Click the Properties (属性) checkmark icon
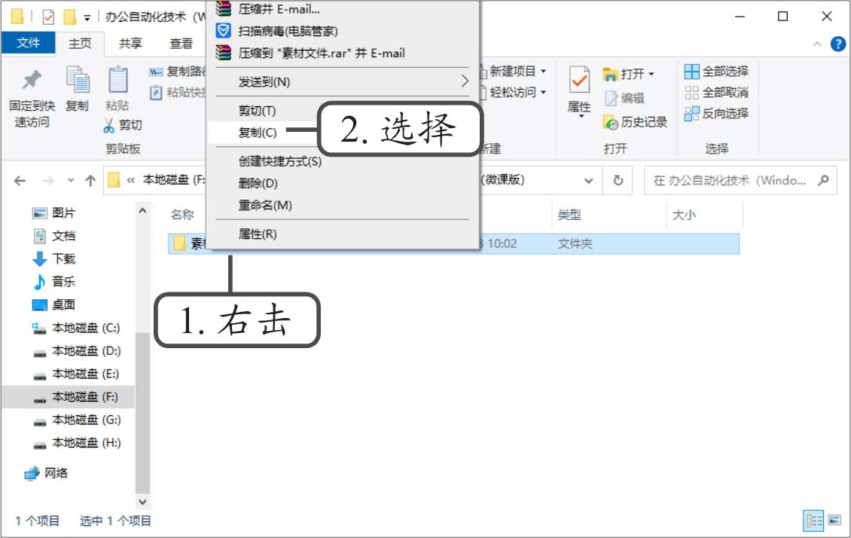The width and height of the screenshot is (851, 538). pos(579,81)
